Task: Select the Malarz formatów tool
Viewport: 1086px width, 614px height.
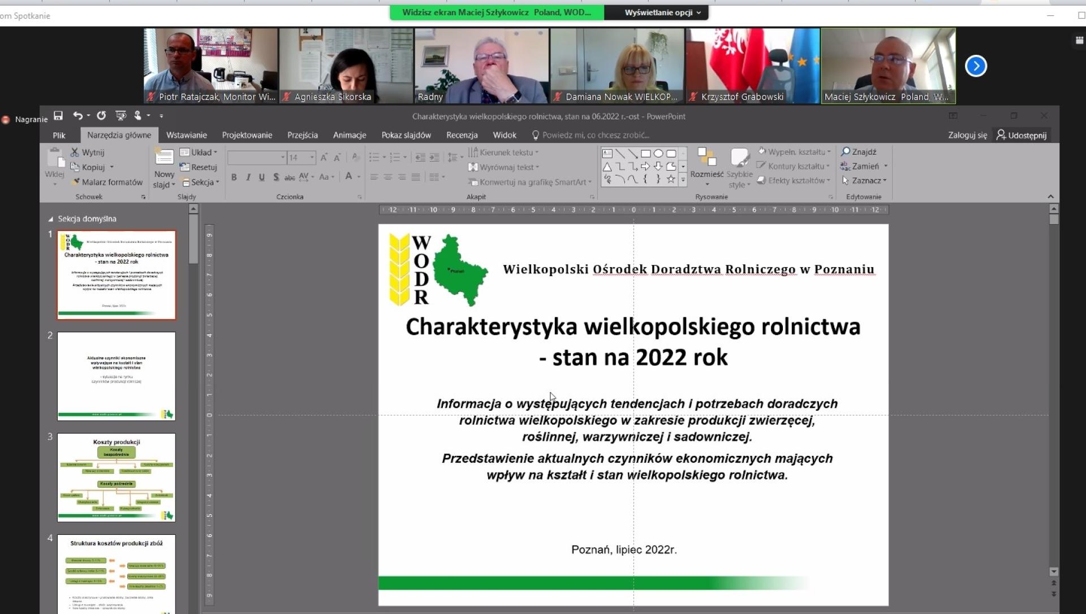Action: 107,182
